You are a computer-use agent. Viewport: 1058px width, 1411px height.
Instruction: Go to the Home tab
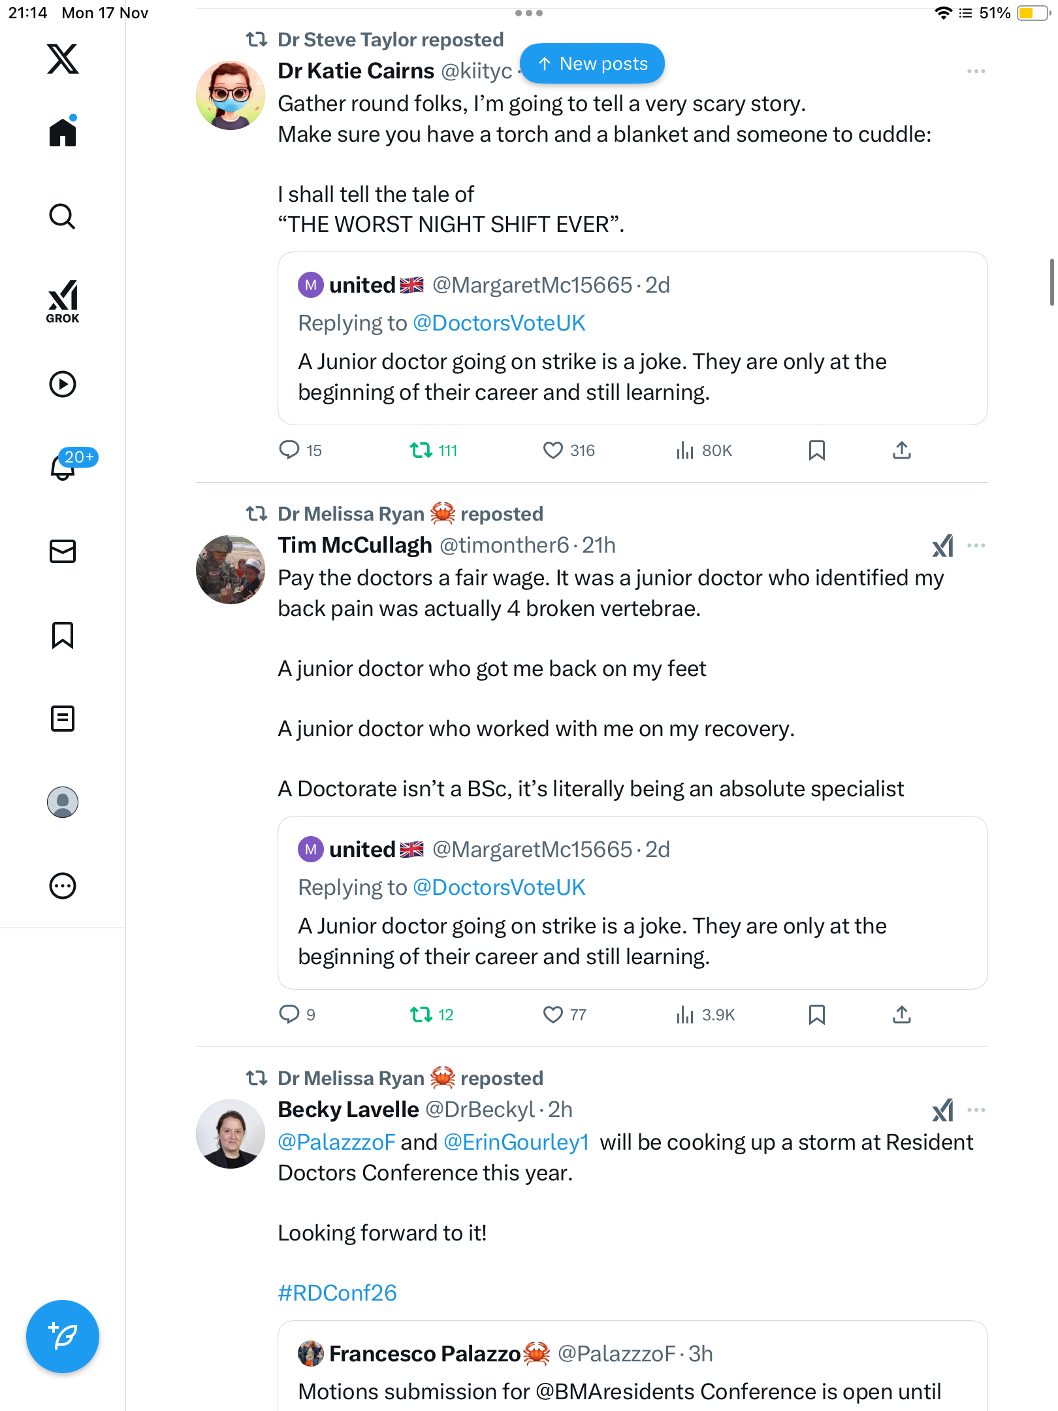tap(63, 133)
